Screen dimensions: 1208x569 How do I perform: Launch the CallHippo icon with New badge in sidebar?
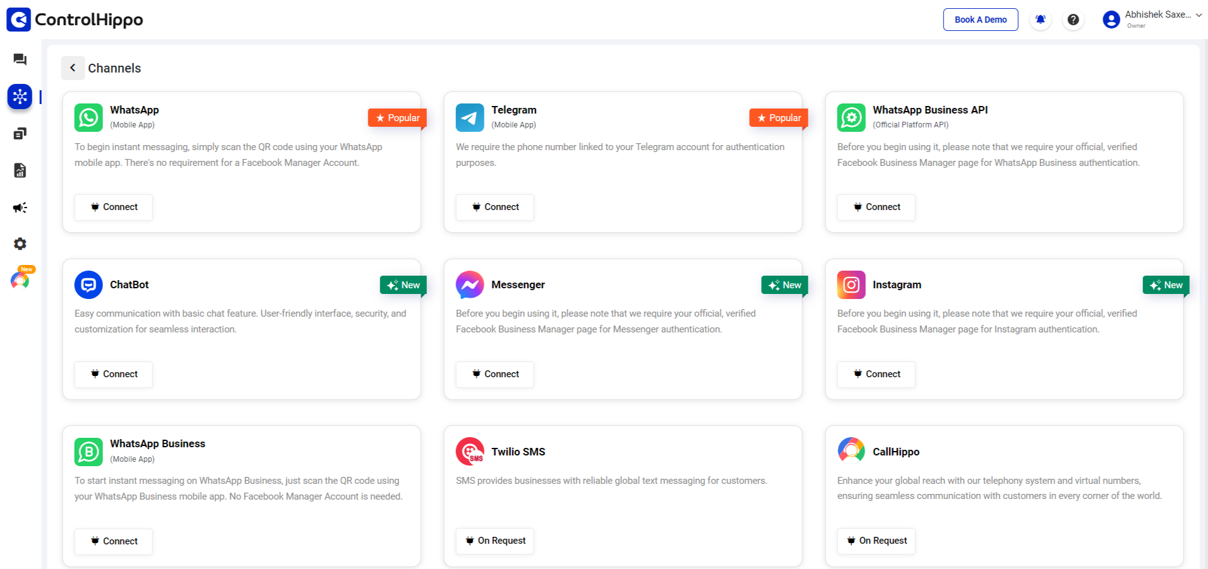[20, 280]
